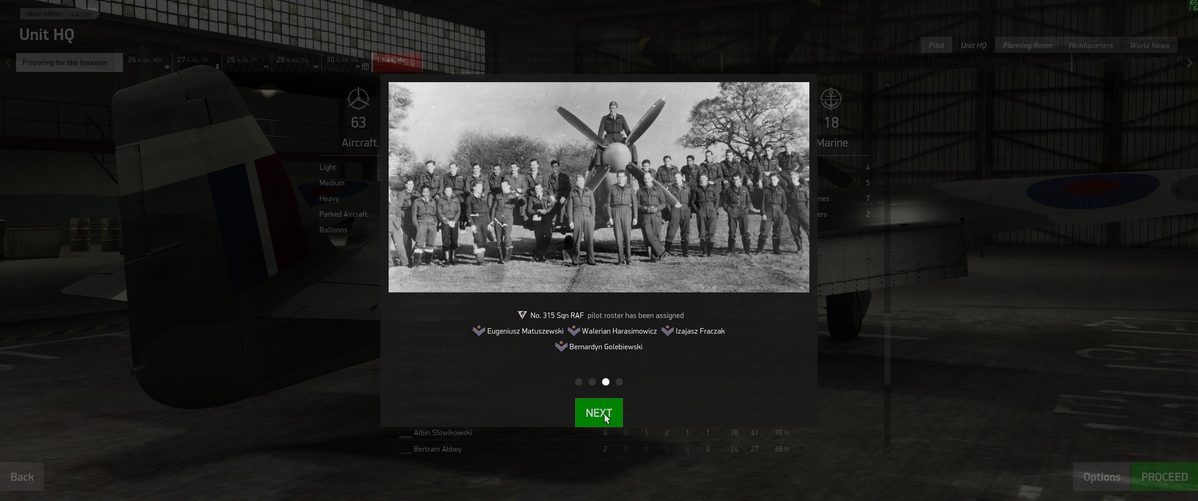Viewport: 1198px width, 501px height.
Task: Click rank insignia beside Izajasz Fraczak
Action: pos(667,331)
